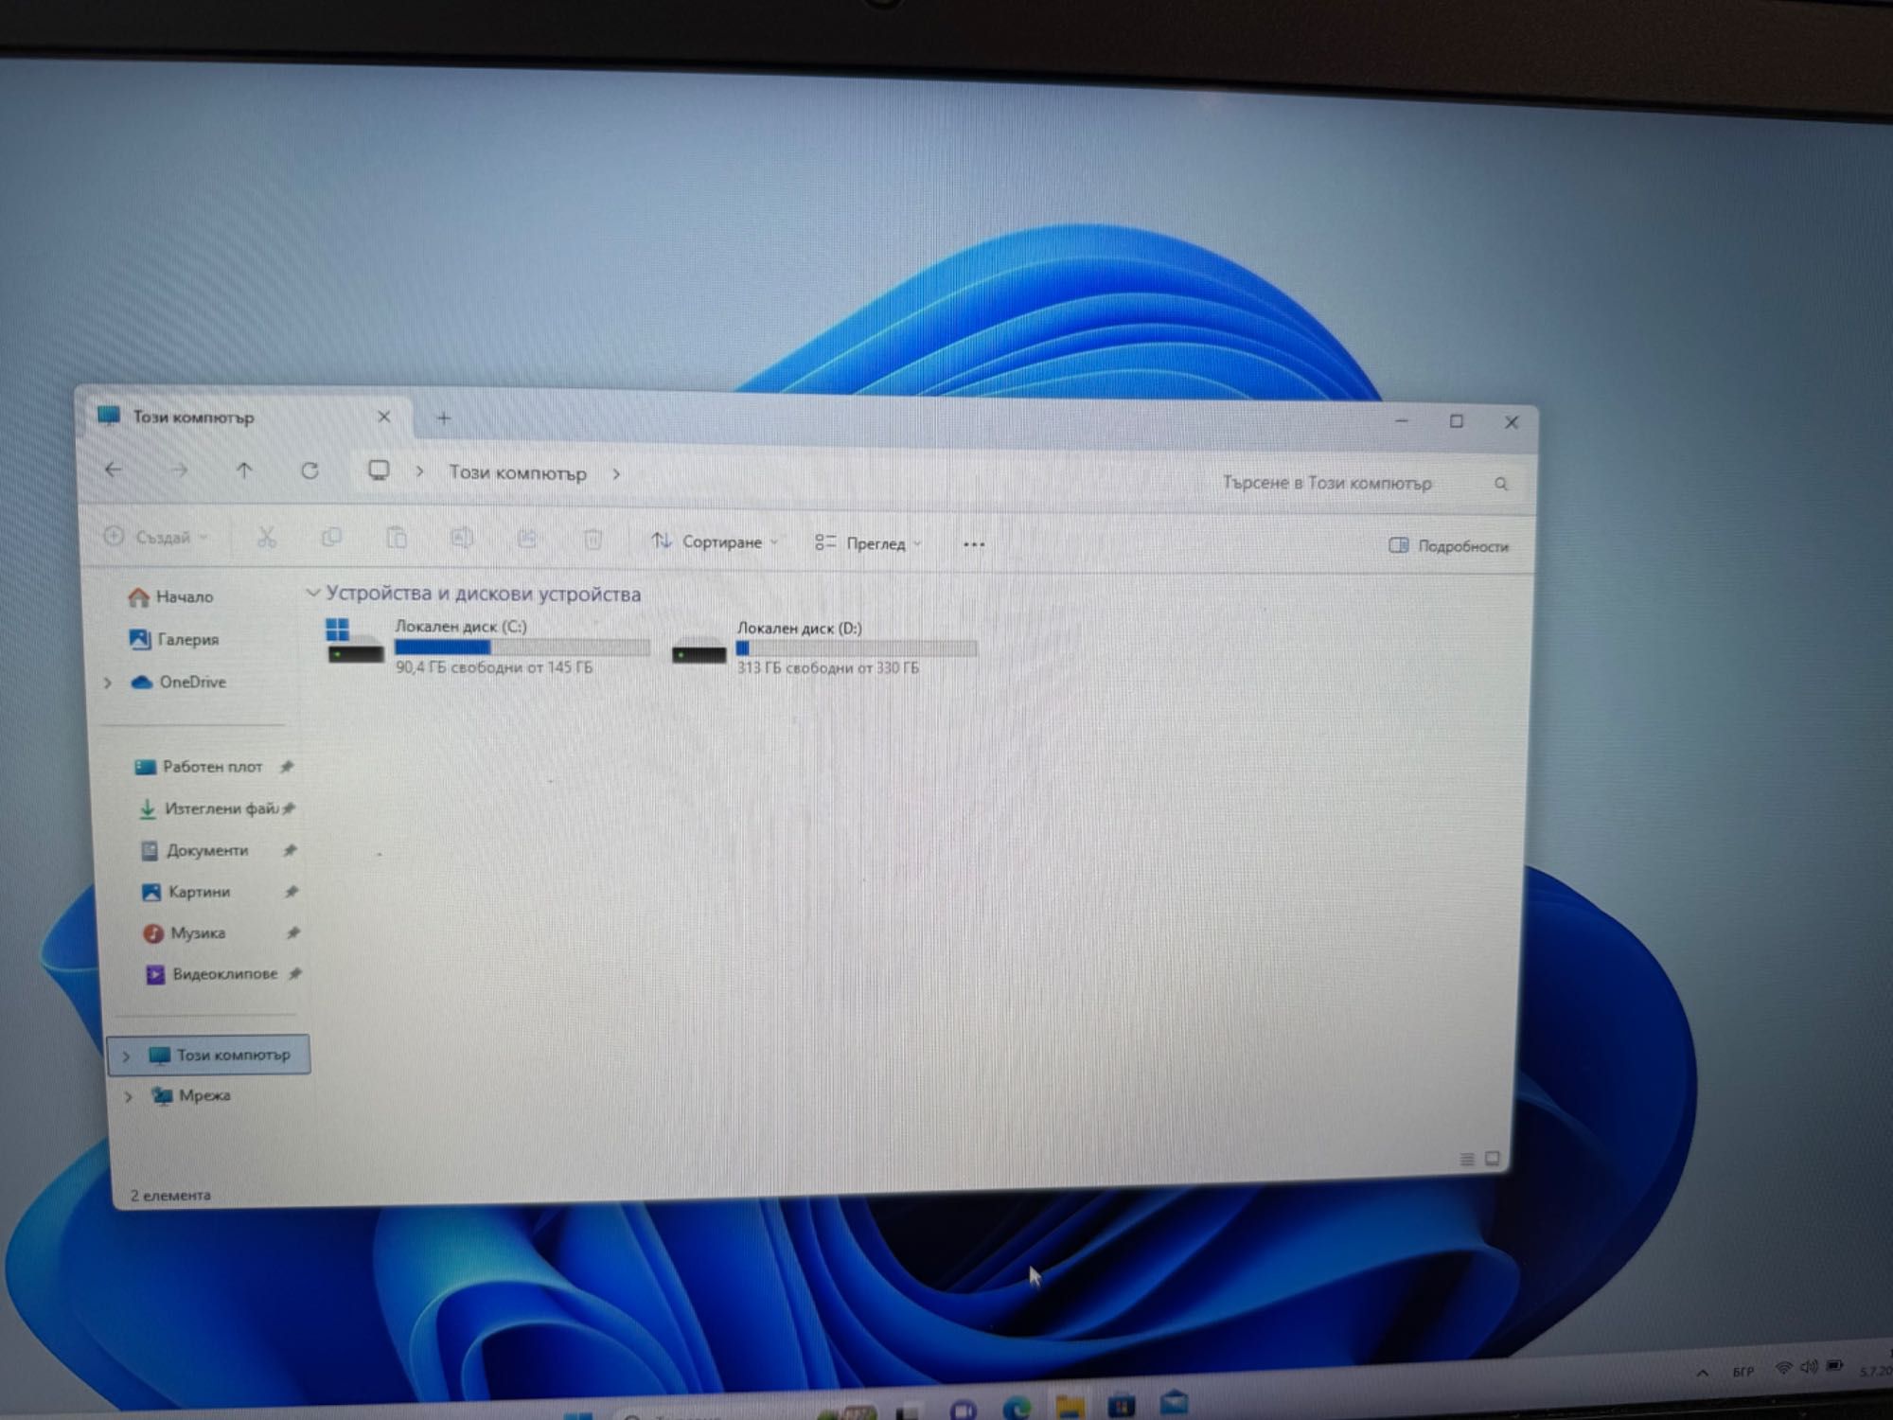Open Картини in the sidebar
This screenshot has width=1893, height=1420.
(186, 892)
